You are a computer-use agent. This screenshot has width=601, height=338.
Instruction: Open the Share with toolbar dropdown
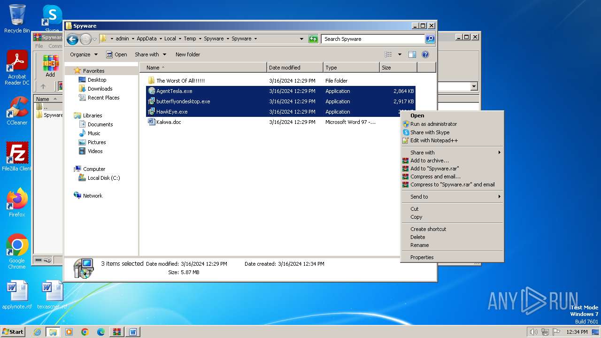[150, 54]
